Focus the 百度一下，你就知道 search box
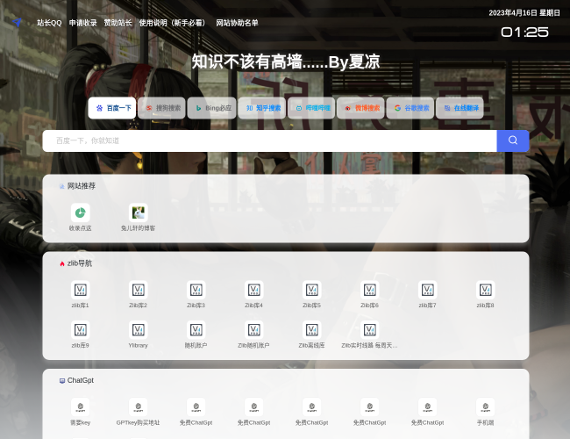This screenshot has width=570, height=439. tap(270, 140)
